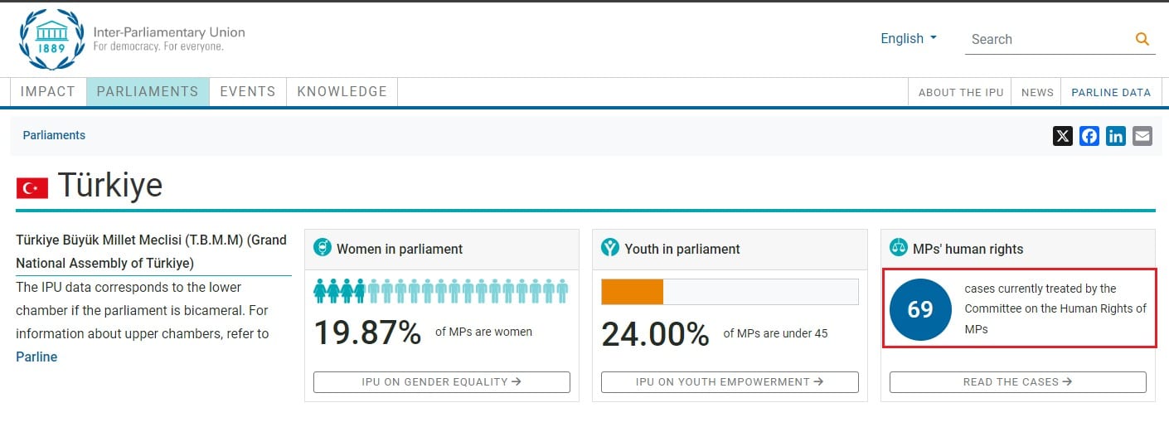Screen dimensions: 1169x427
Task: Click the Read the Cases button
Action: coord(1017,382)
